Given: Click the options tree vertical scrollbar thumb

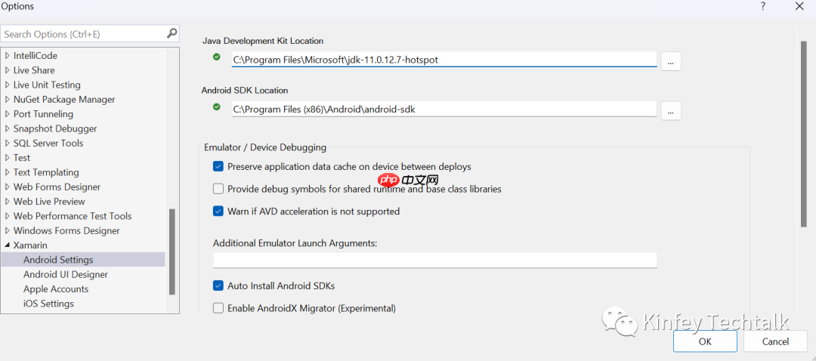Looking at the screenshot, I should tap(172, 251).
